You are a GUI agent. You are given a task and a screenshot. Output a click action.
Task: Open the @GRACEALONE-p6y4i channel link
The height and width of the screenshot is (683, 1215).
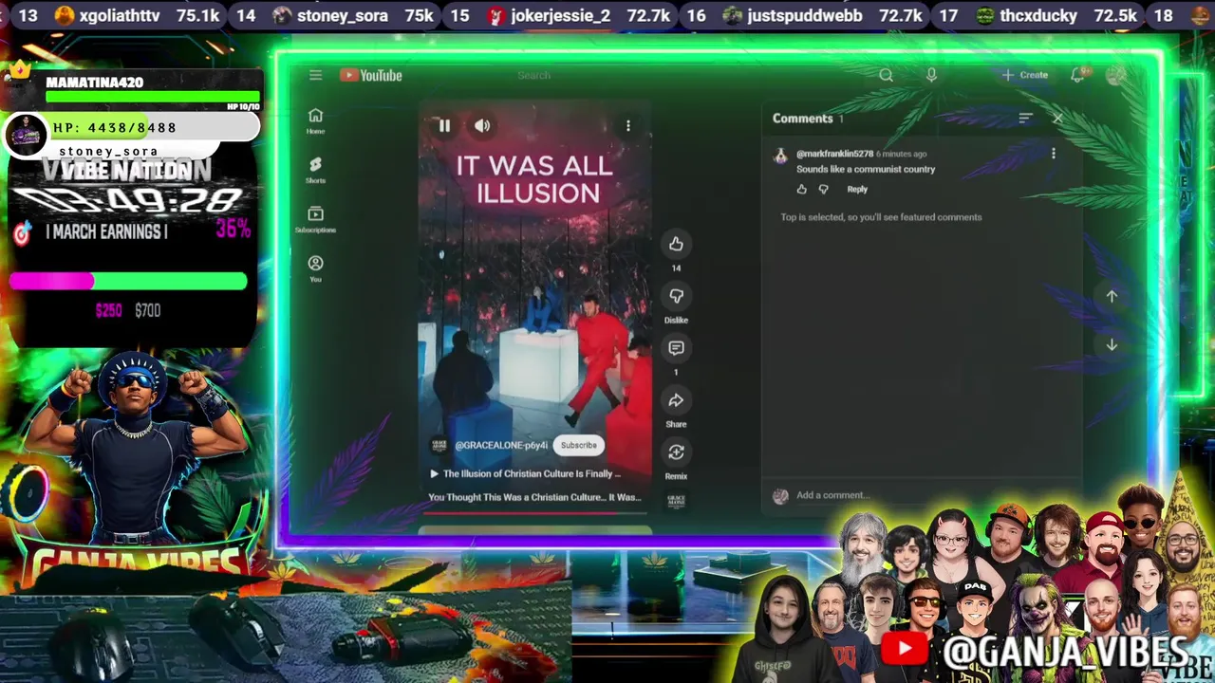[500, 445]
